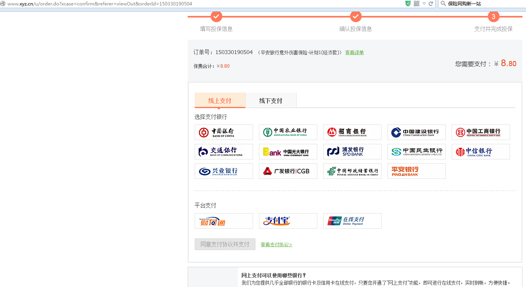This screenshot has width=526, height=287.
Task: Click the 支付并完成投保 step label
Action: pyautogui.click(x=493, y=29)
